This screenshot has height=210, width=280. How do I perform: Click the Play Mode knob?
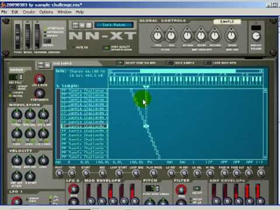153,173
